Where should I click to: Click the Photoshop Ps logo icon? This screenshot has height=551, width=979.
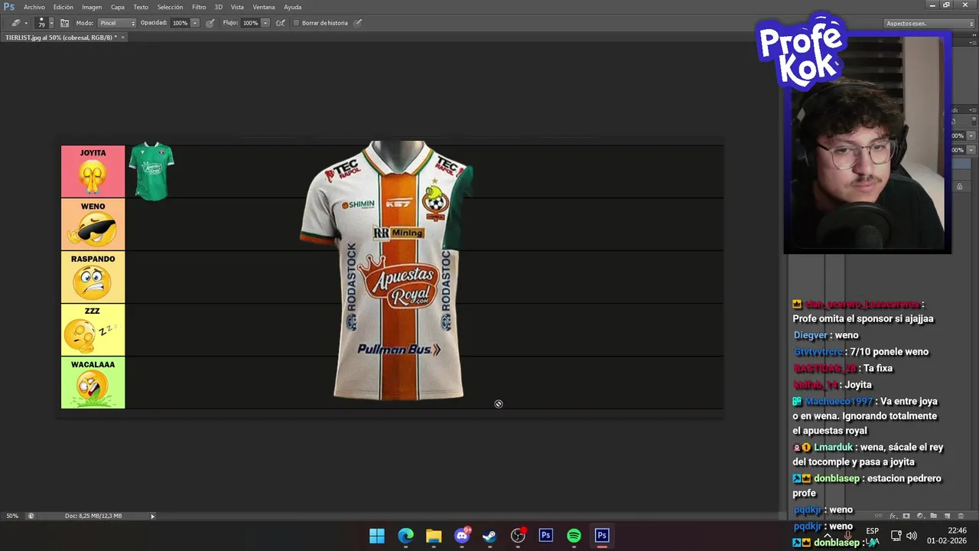click(9, 7)
